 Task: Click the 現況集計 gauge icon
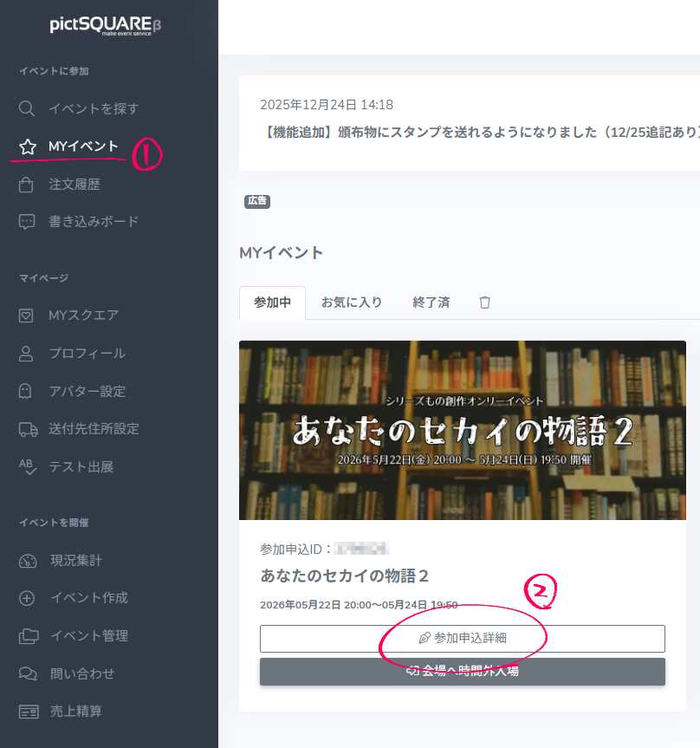tap(27, 561)
